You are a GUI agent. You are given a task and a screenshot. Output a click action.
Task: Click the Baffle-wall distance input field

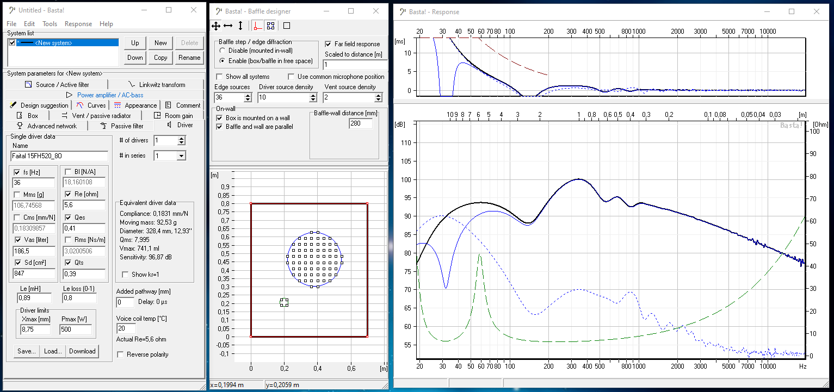click(x=360, y=124)
